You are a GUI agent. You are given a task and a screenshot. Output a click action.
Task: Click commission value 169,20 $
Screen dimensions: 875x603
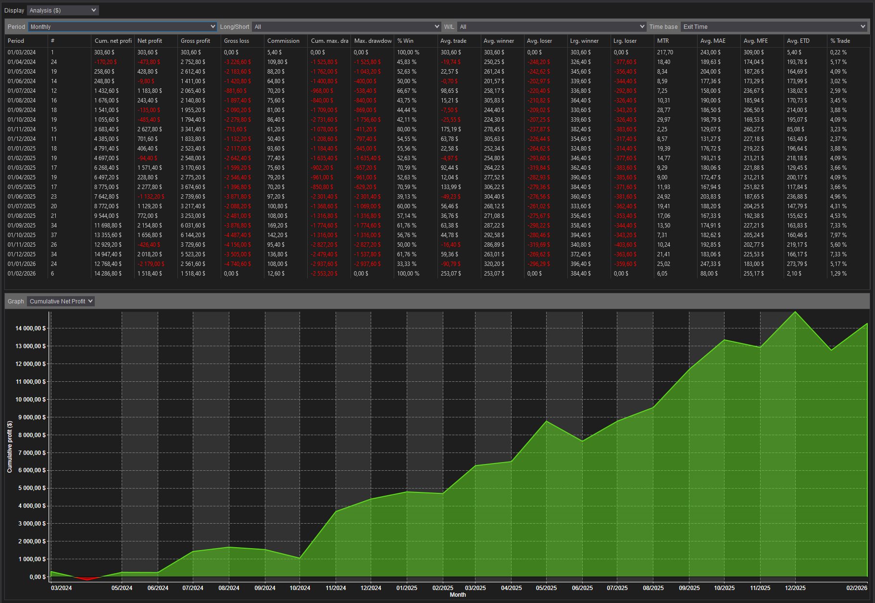(277, 226)
